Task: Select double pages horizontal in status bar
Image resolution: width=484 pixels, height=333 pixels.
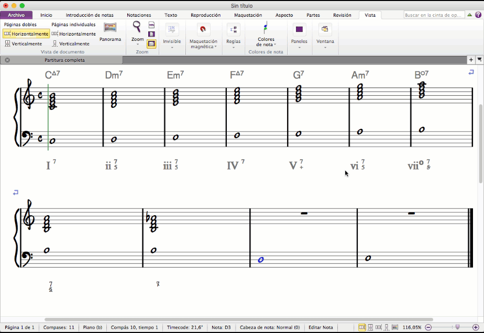Action: [361, 327]
